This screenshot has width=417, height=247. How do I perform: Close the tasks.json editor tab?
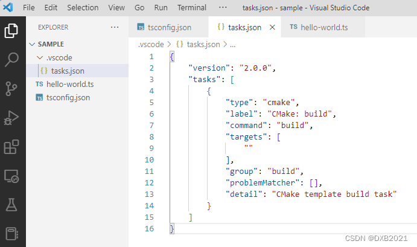pos(272,27)
